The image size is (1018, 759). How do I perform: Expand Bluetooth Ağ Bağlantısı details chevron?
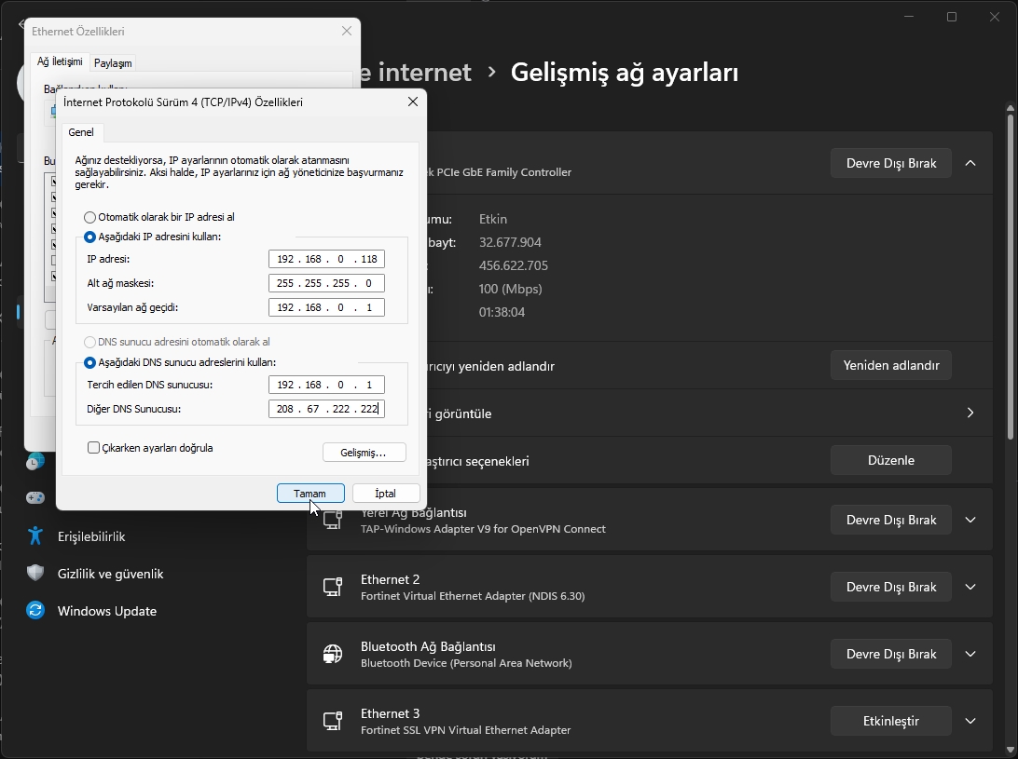(970, 654)
